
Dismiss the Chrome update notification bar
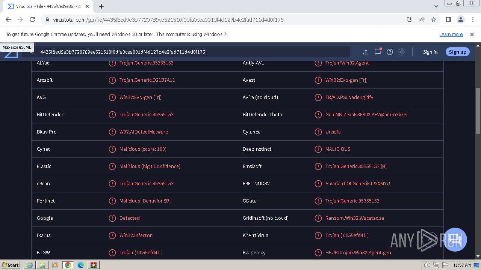[472, 34]
